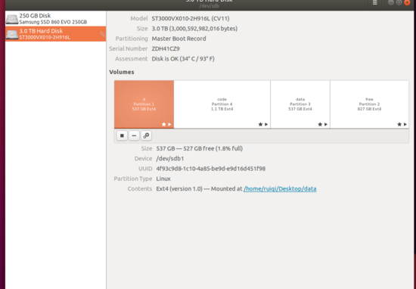Viewport: 416px width, 289px height.
Task: Click the play arrow icon on the data partition
Action: pos(326,124)
